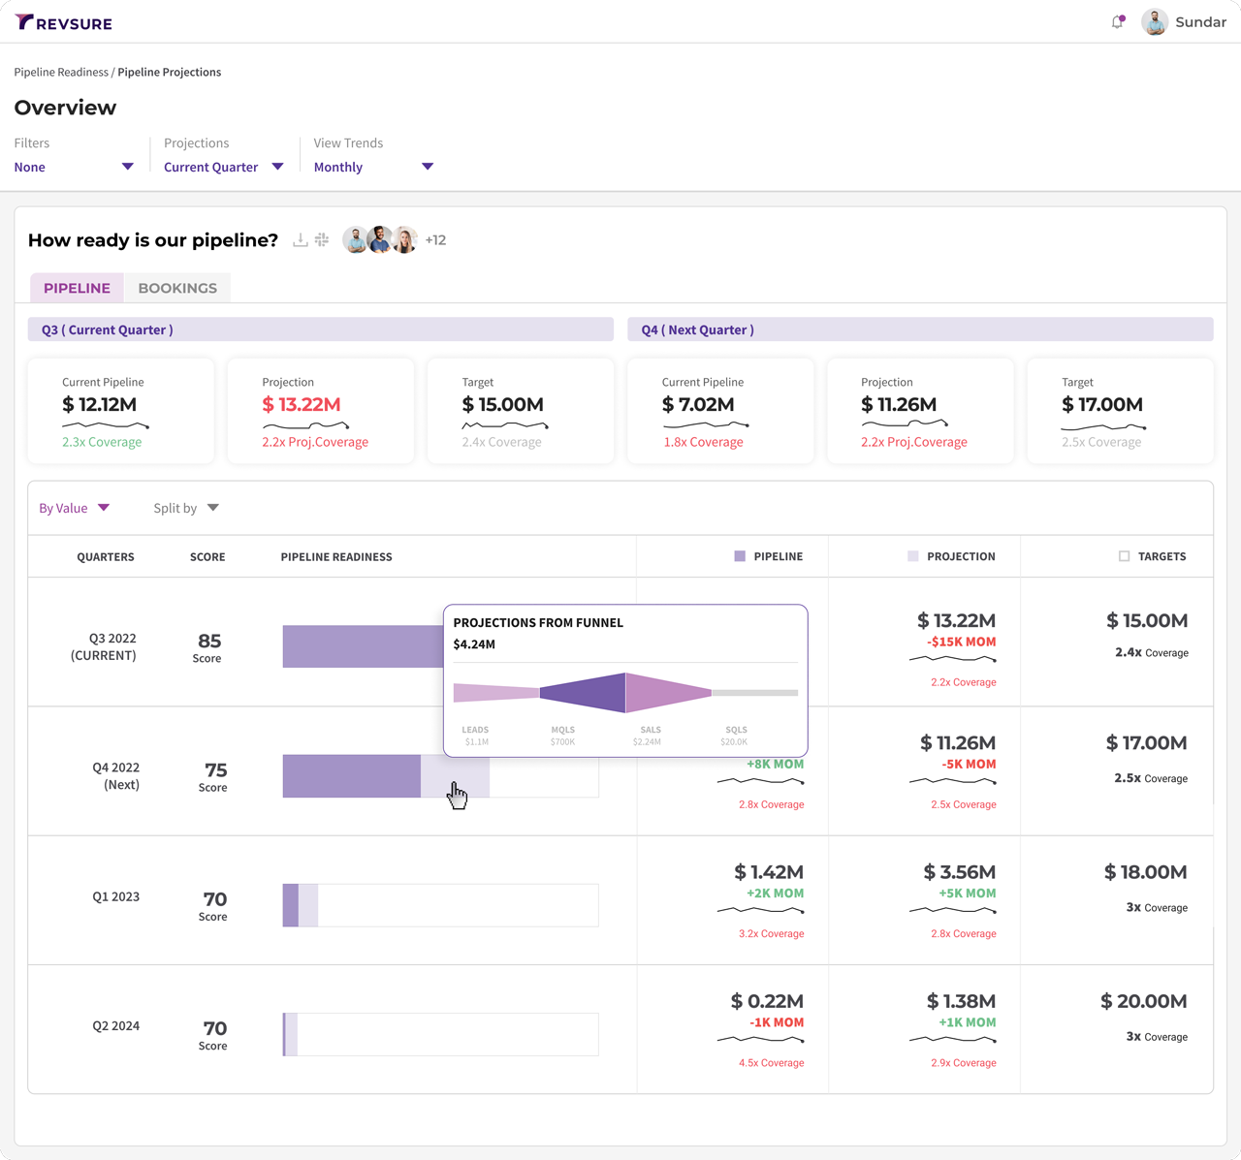Screen dimensions: 1241x1160
Task: Click the SQLS segment in funnel tooltip
Action: (x=755, y=693)
